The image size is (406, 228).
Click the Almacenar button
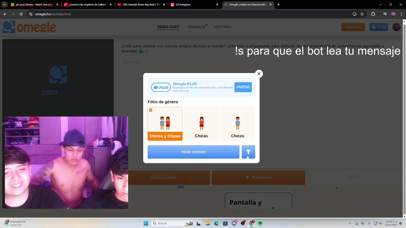[x=353, y=27]
